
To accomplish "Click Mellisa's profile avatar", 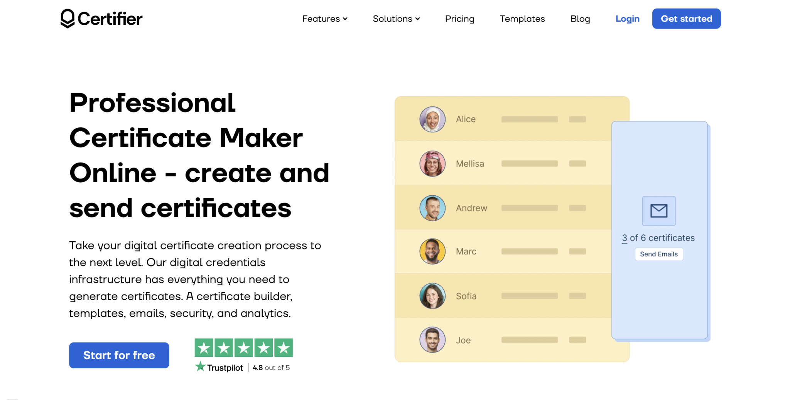I will (432, 163).
